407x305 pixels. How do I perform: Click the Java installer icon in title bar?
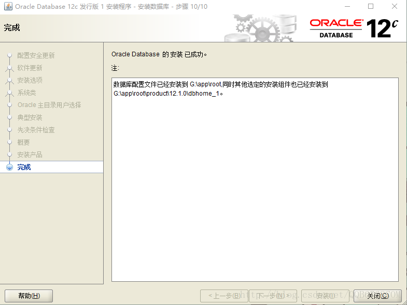8,6
